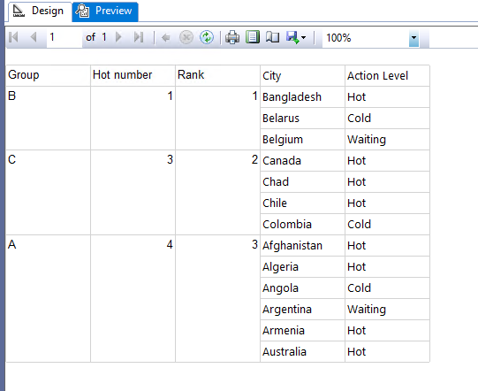Click the current page number field

[64, 37]
